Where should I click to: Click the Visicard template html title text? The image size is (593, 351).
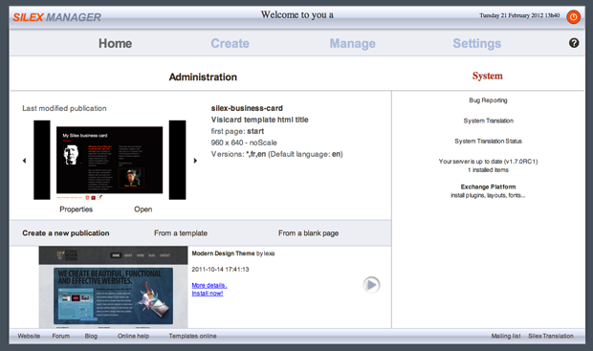[259, 120]
